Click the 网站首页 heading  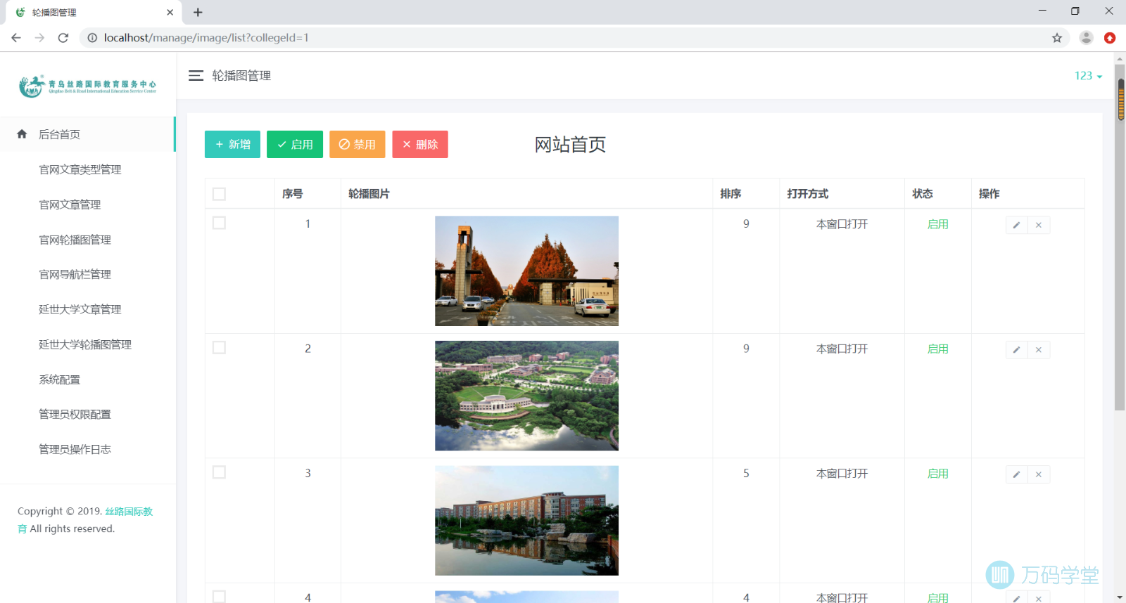pyautogui.click(x=570, y=145)
